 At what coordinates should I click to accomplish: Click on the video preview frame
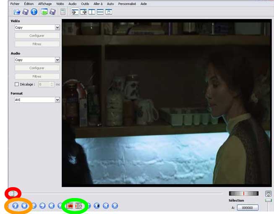tap(167, 103)
